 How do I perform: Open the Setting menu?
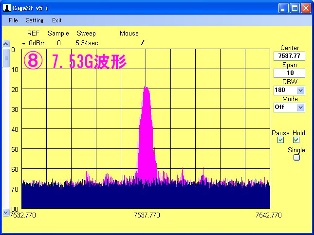tap(35, 20)
